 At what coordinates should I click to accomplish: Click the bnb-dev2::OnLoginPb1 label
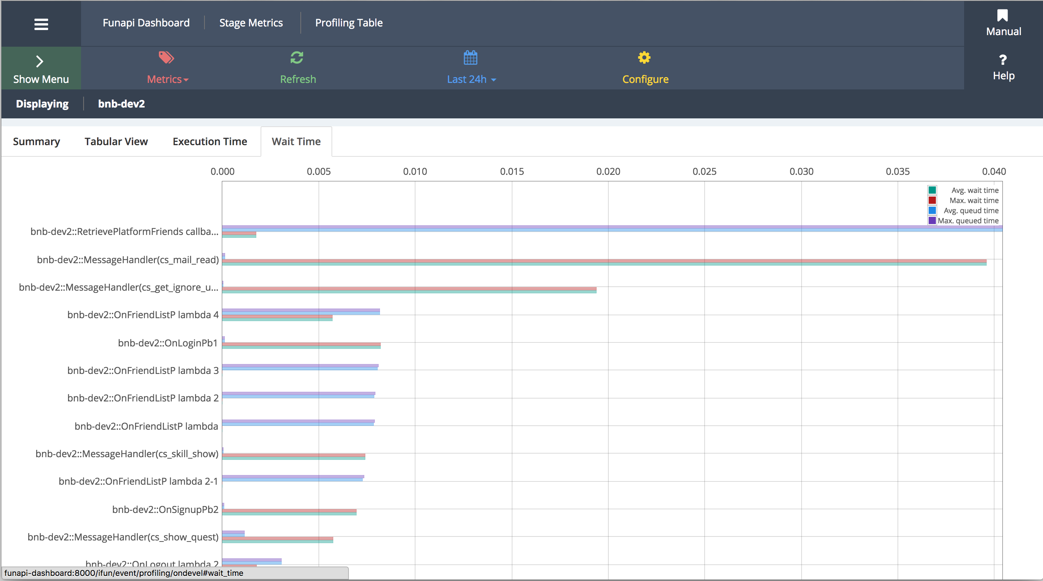(x=168, y=342)
